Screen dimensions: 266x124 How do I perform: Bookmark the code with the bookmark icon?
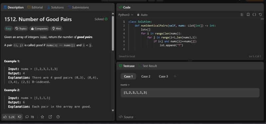pos(248,15)
